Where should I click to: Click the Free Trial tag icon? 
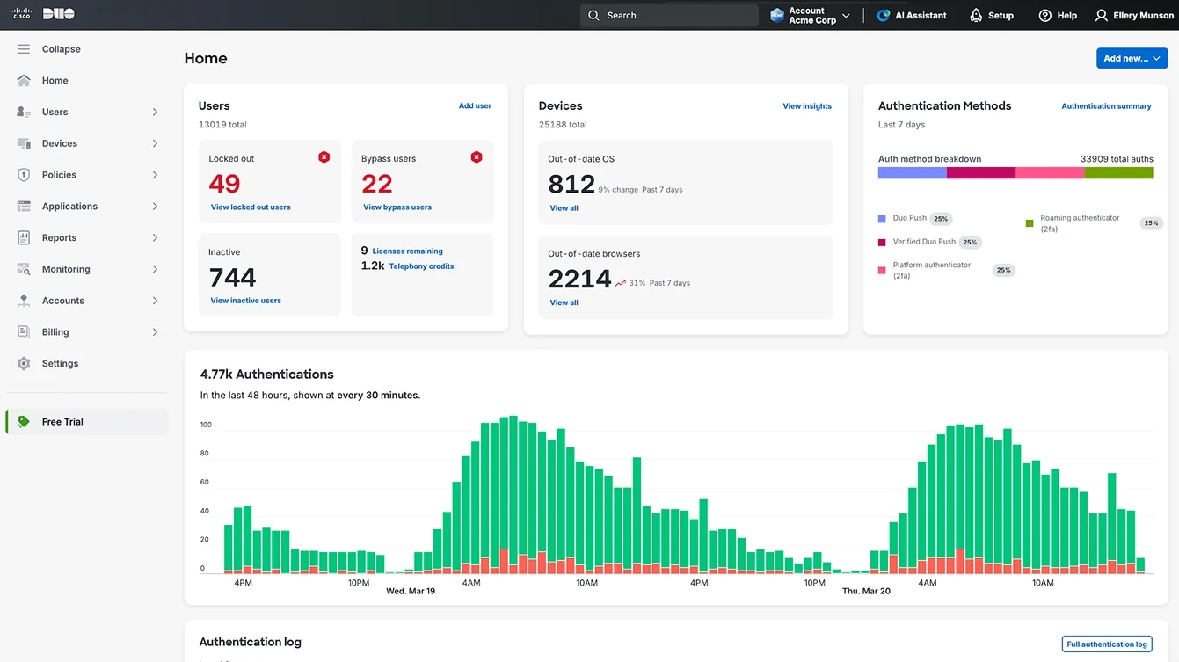tap(24, 422)
